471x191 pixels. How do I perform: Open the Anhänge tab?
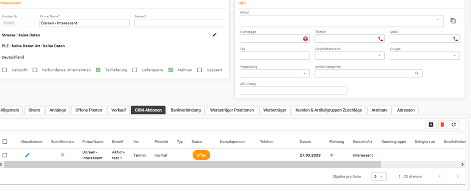[x=58, y=110]
